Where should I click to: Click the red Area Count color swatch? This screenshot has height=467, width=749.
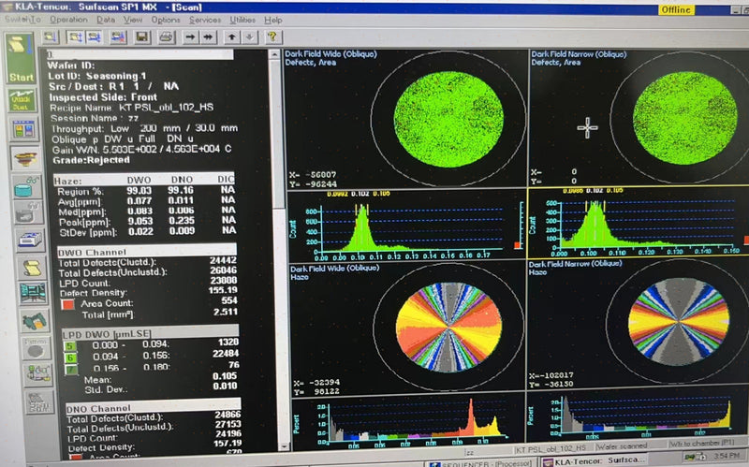tap(67, 304)
